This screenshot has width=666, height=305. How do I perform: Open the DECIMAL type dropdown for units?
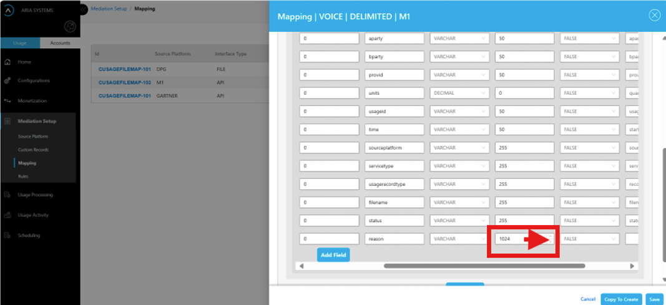pyautogui.click(x=459, y=93)
